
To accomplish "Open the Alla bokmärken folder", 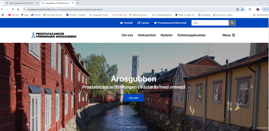I will 261,15.
